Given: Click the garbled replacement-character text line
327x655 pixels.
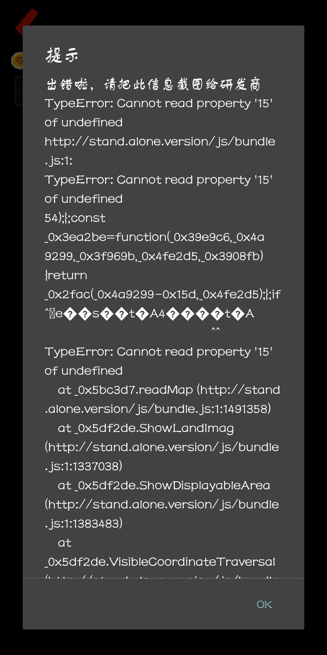Looking at the screenshot, I should tap(149, 314).
